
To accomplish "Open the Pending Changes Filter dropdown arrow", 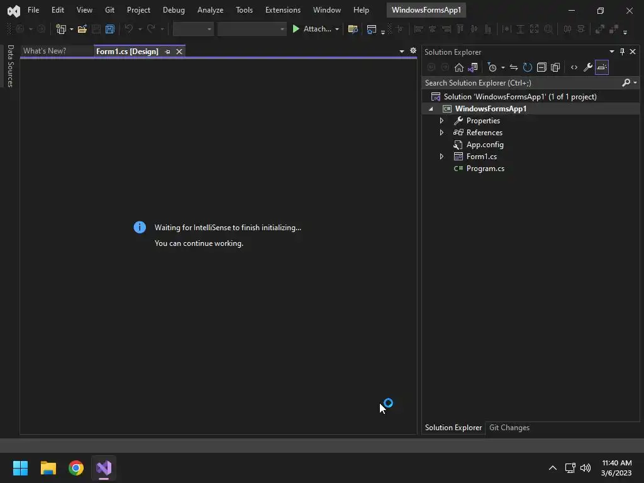I will tap(502, 68).
